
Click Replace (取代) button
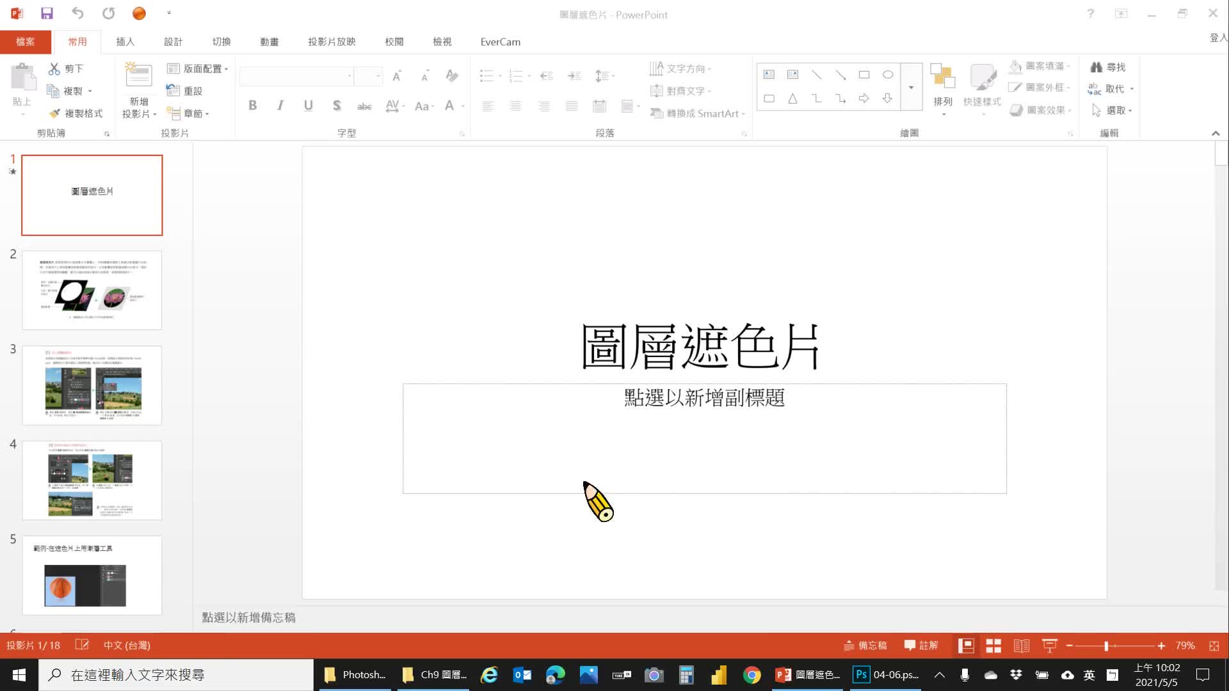[x=1106, y=89]
